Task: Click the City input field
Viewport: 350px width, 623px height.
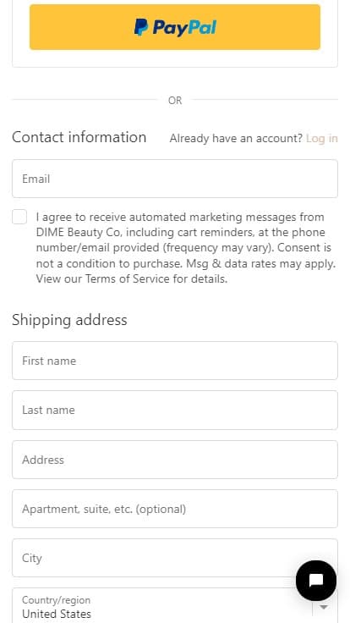Action: 175,558
